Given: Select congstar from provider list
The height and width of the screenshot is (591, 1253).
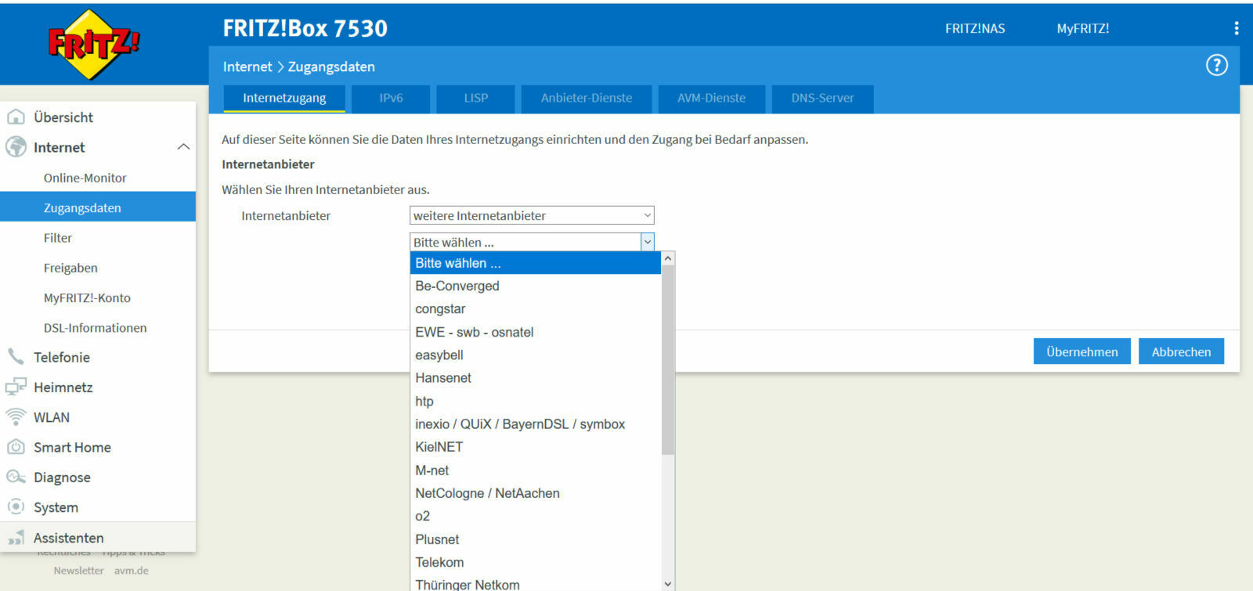Looking at the screenshot, I should (x=536, y=308).
